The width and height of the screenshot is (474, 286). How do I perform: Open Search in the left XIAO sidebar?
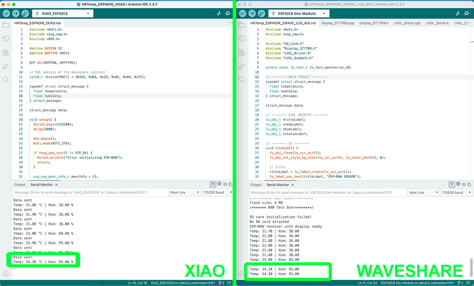tap(6, 80)
